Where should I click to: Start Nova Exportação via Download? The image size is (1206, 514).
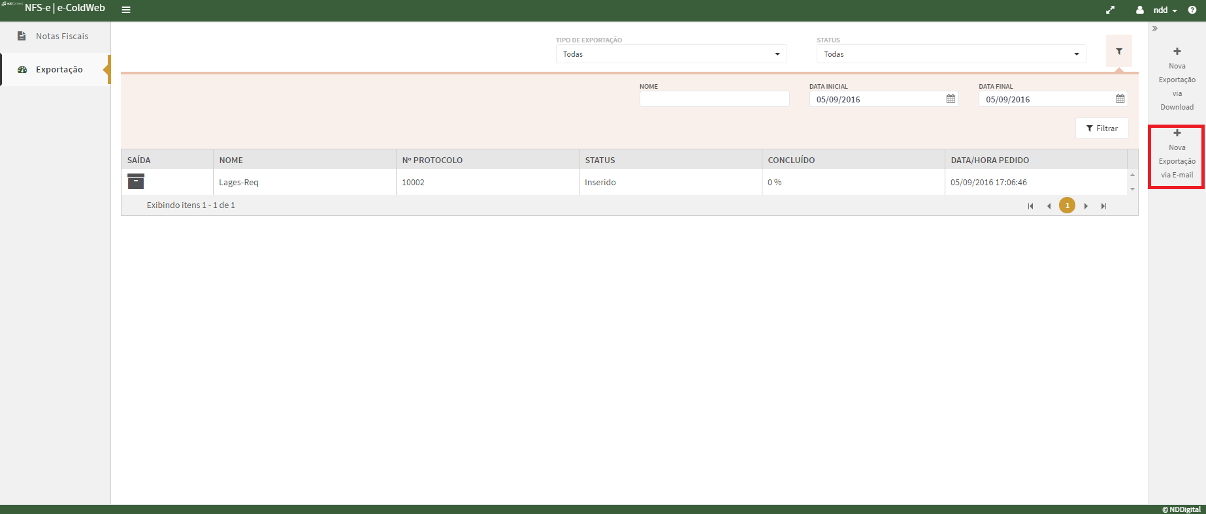point(1177,79)
